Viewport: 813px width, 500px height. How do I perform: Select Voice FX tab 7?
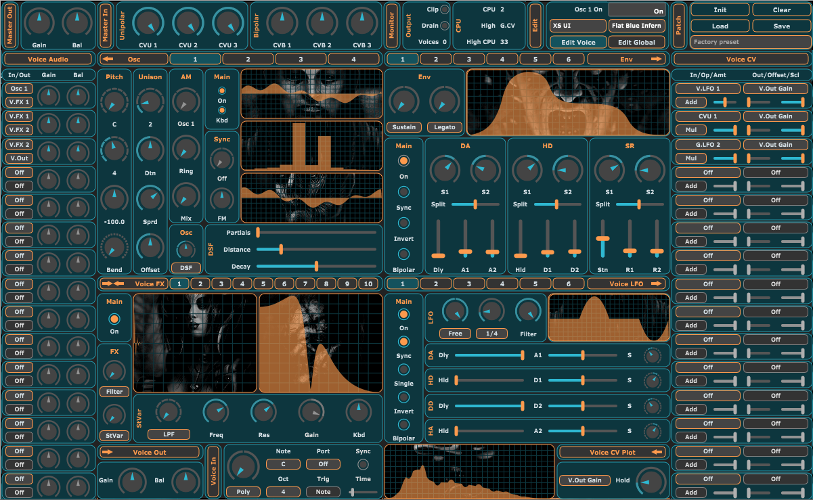tap(305, 283)
